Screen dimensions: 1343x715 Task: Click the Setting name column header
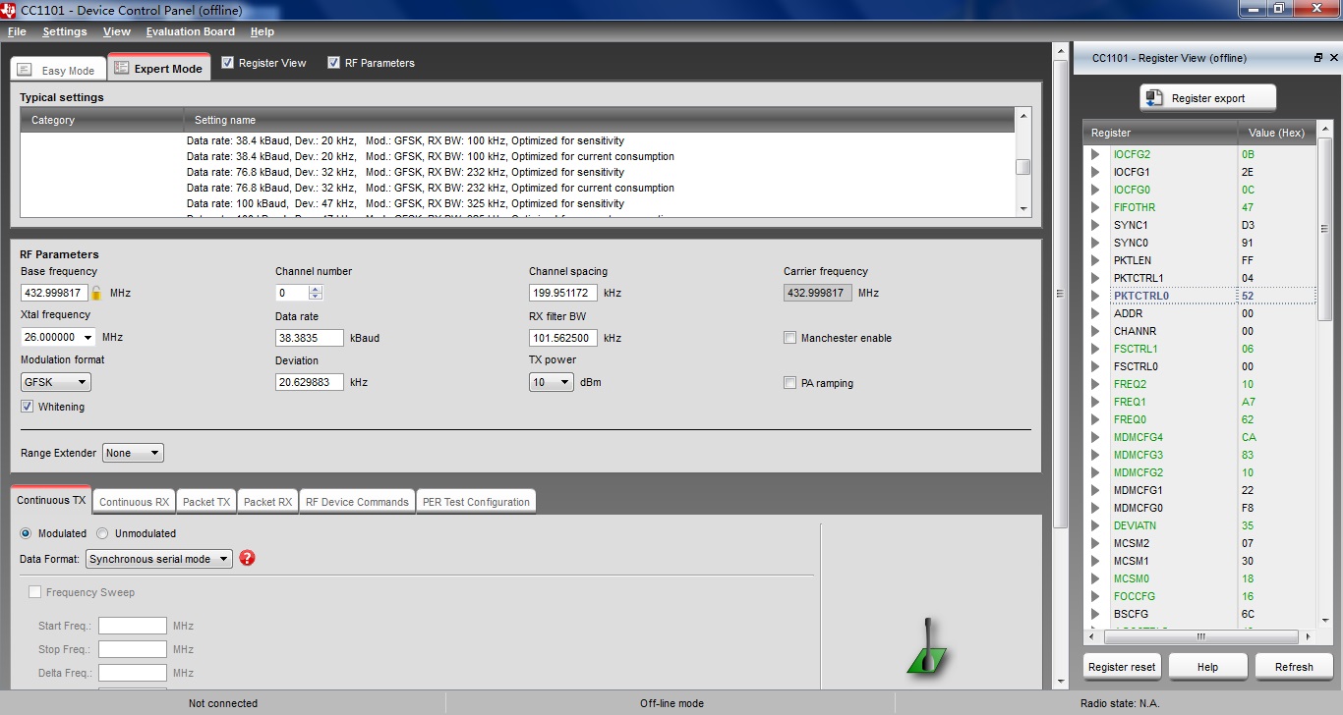[599, 120]
